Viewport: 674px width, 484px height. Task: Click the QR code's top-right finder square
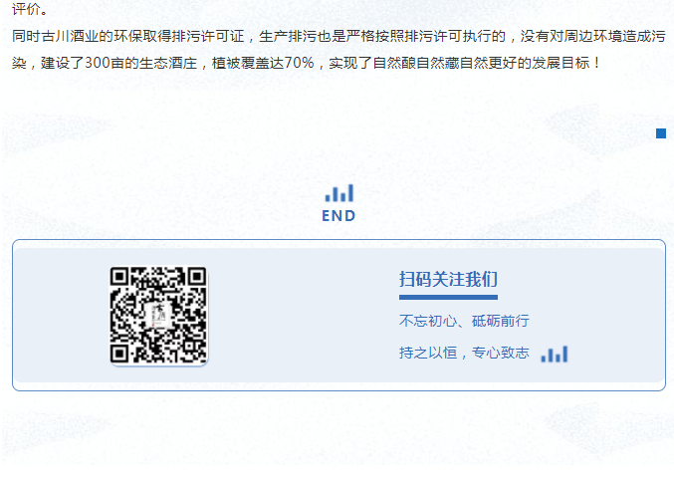(197, 277)
